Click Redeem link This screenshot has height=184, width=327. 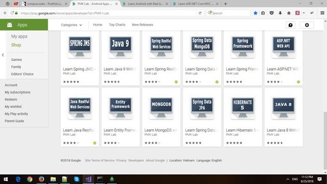11,100
